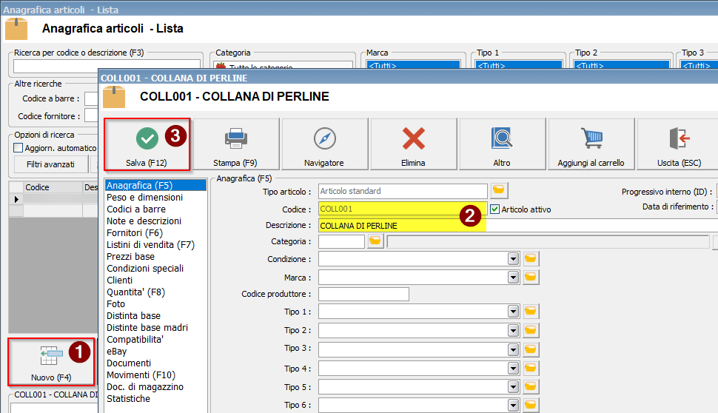
Task: Toggle the Aggiorn. automatico checkbox
Action: point(19,148)
